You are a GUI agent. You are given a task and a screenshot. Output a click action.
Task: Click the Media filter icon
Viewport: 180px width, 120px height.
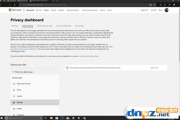[14, 109]
